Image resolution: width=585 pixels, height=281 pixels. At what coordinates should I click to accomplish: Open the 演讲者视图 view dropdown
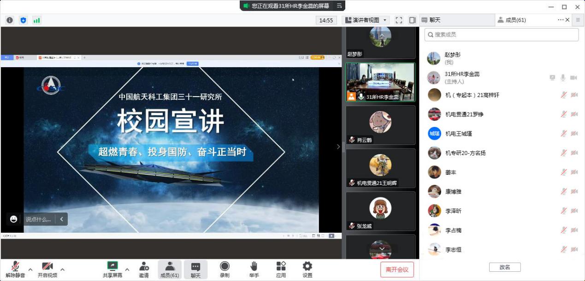(x=366, y=20)
